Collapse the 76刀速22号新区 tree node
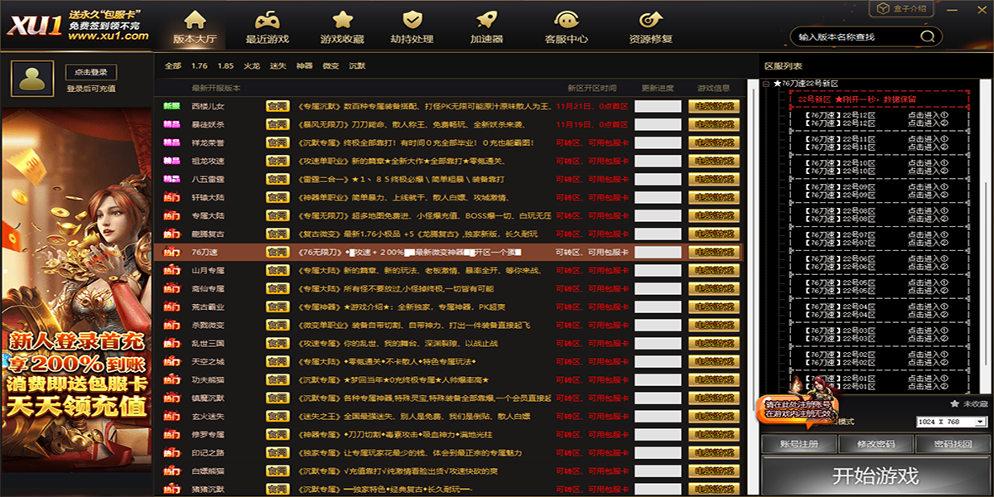Viewport: 994px width, 497px height. coord(767,84)
